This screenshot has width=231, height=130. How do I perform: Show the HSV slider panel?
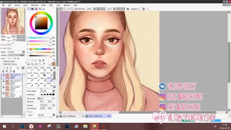click(36, 9)
